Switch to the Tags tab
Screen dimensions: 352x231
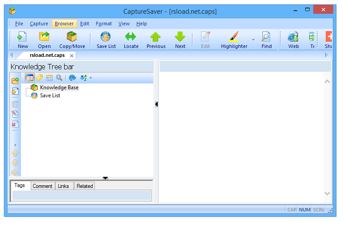(20, 186)
